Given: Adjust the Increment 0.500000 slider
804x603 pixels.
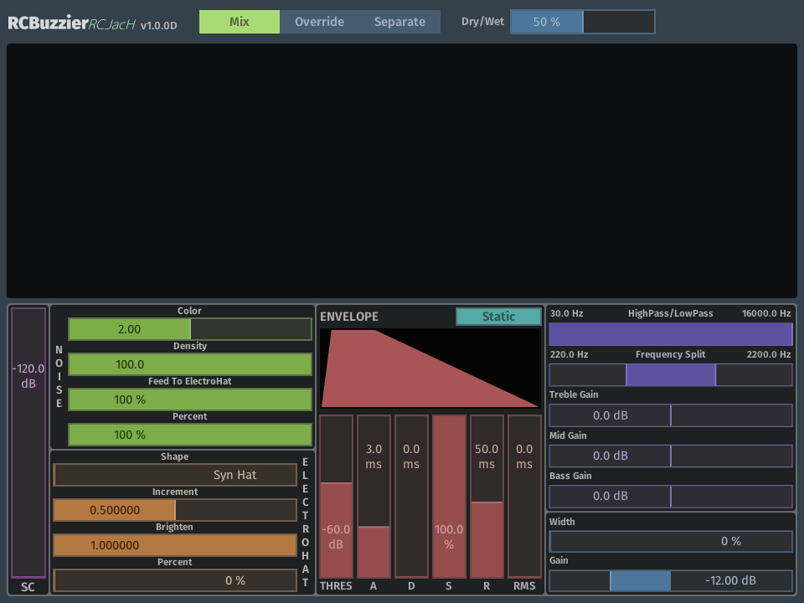Looking at the screenshot, I should 175,510.
